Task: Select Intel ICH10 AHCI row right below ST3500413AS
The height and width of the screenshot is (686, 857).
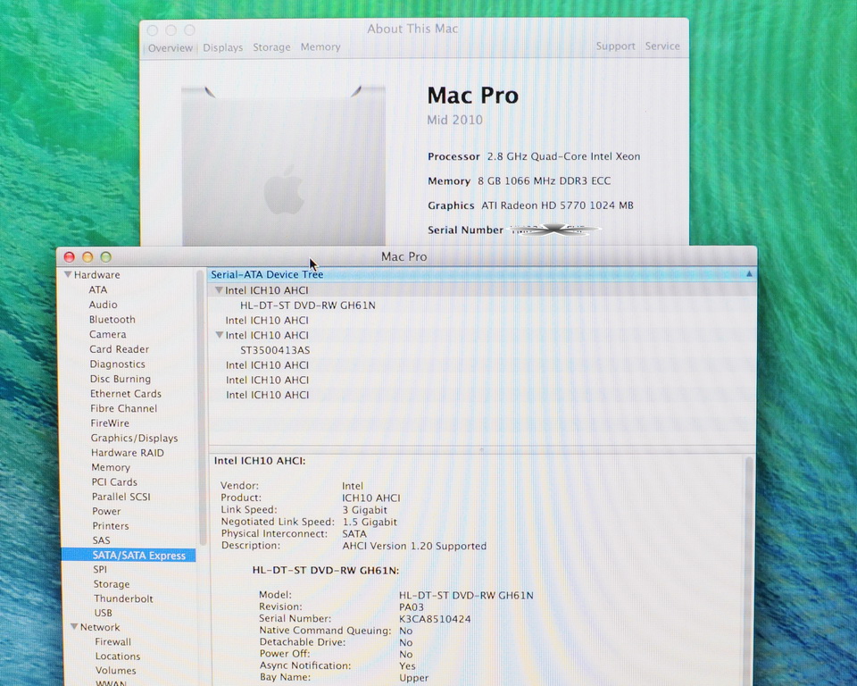Action: click(x=267, y=364)
